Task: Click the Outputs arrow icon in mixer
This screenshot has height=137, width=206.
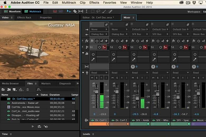Action: tap(87, 35)
